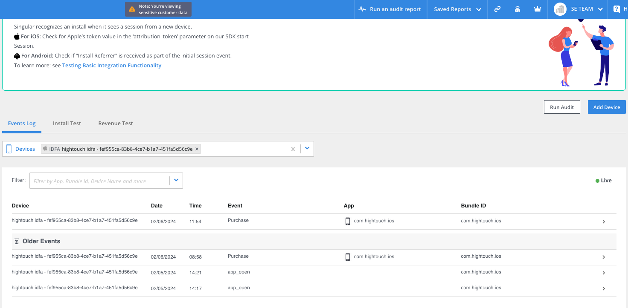The image size is (628, 308).
Task: Click the warning triangle in sensitive data note
Action: (x=132, y=9)
